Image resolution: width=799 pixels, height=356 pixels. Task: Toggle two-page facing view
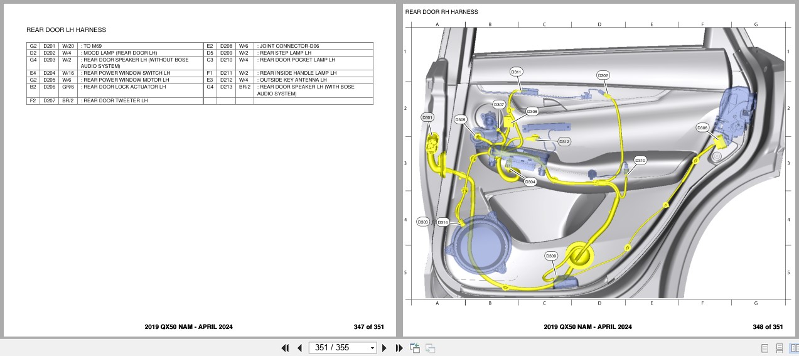pyautogui.click(x=793, y=348)
